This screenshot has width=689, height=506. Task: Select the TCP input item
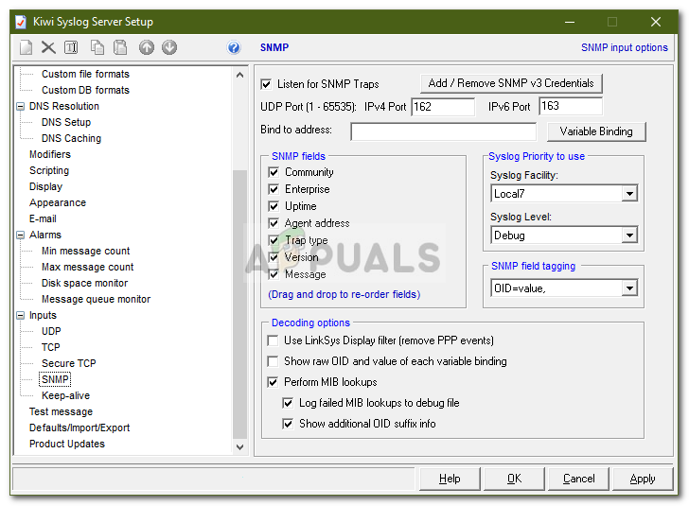click(50, 347)
